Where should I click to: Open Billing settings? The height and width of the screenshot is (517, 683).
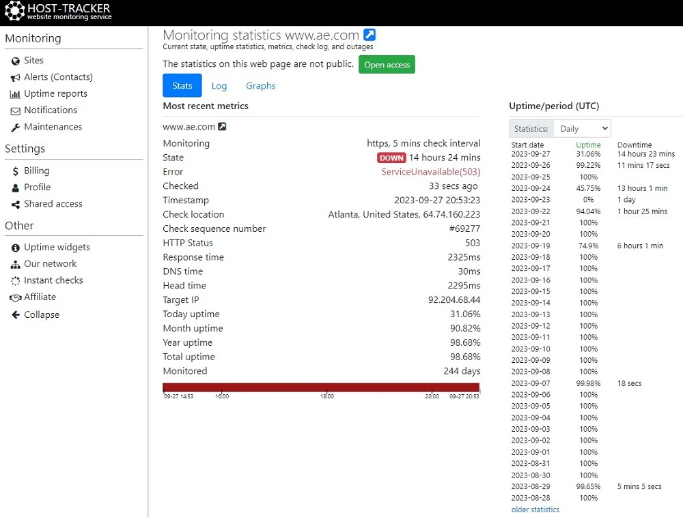click(x=37, y=171)
